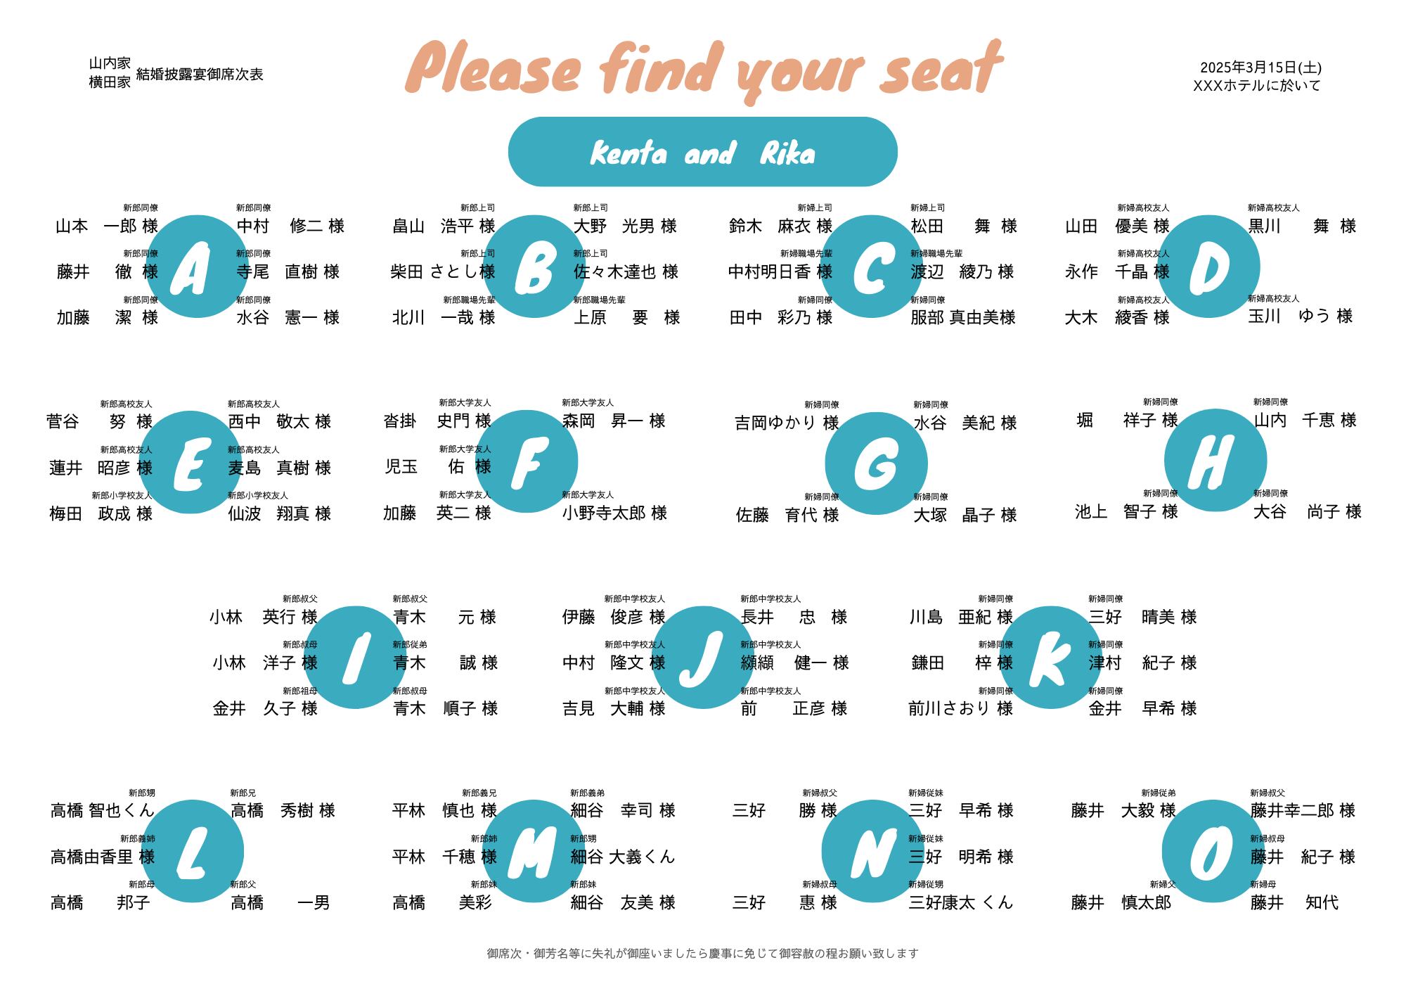Select the date text 2025年3月15日(土)
This screenshot has width=1406, height=998.
point(1260,68)
